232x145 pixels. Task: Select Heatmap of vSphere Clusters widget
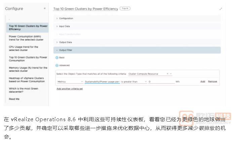tap(27, 80)
